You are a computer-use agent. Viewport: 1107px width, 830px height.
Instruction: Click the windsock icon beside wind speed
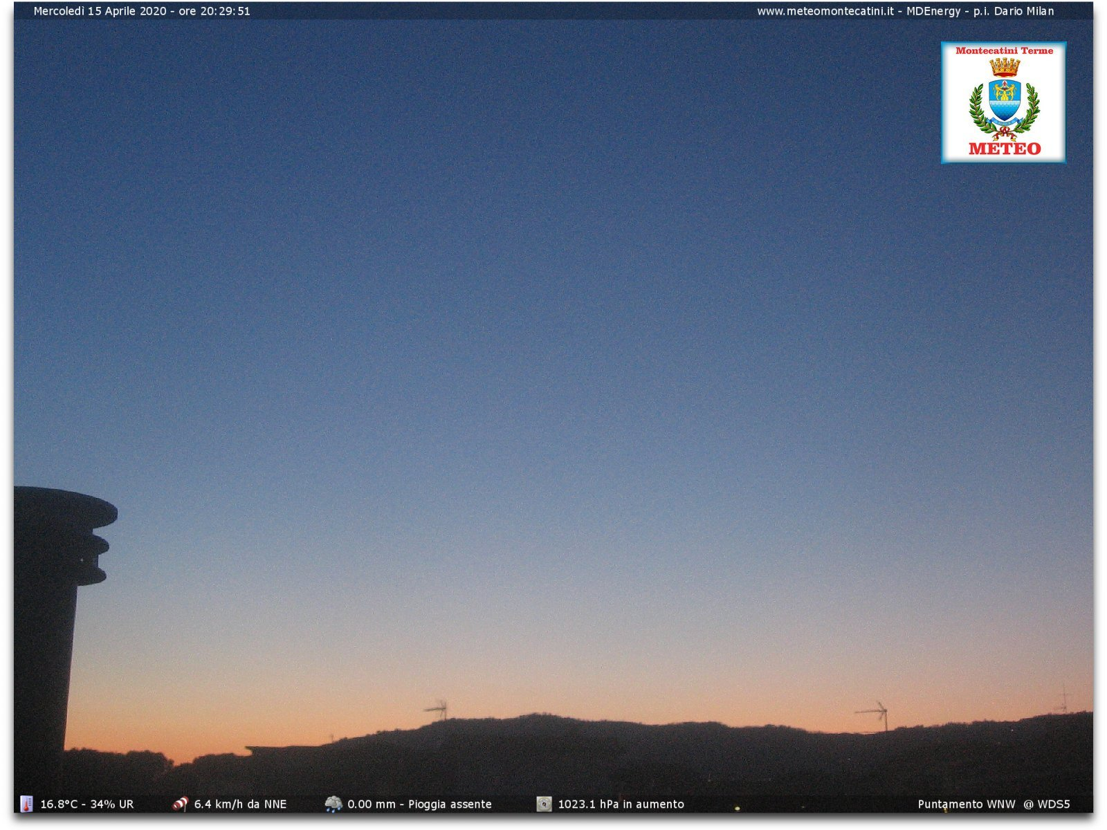pyautogui.click(x=181, y=804)
